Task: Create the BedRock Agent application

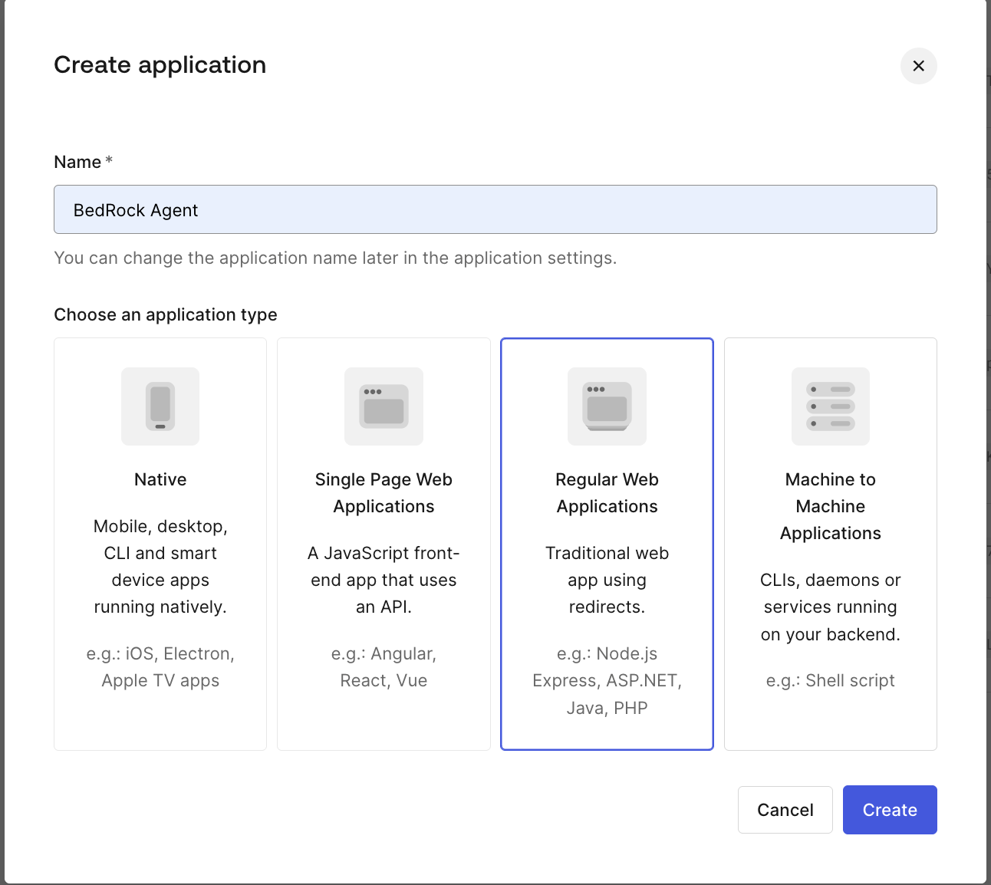Action: coord(890,810)
